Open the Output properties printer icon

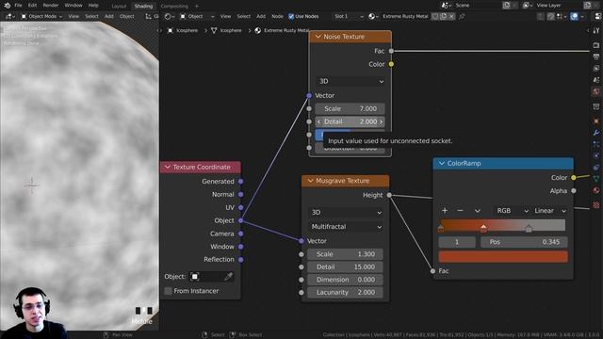tap(596, 56)
